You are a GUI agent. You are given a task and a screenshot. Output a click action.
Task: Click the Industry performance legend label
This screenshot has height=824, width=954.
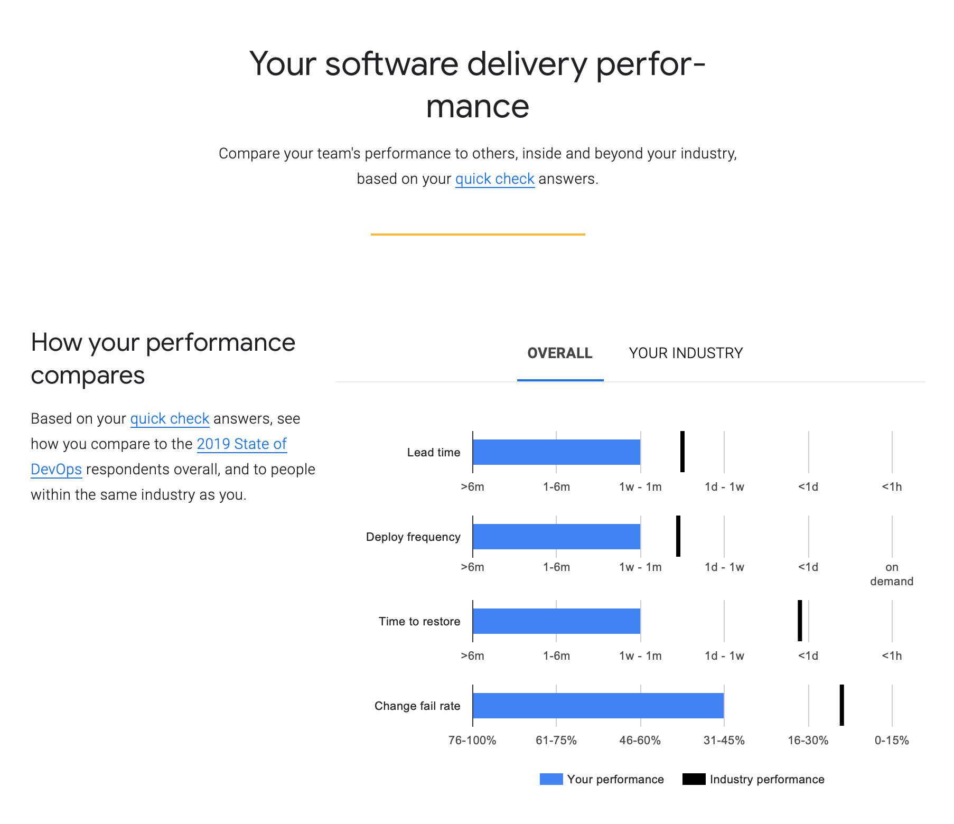pyautogui.click(x=767, y=780)
